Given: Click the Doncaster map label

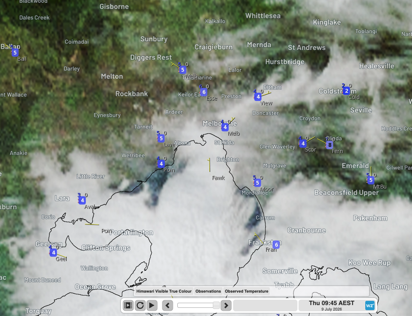Looking at the screenshot, I should [265, 113].
